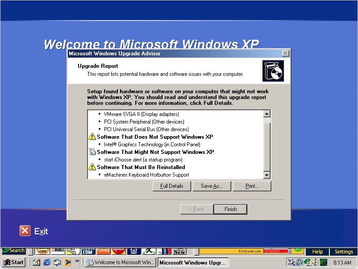Screen dimensions: 358x269
Task: Click the volume speaker tray icon
Action: 315,262
